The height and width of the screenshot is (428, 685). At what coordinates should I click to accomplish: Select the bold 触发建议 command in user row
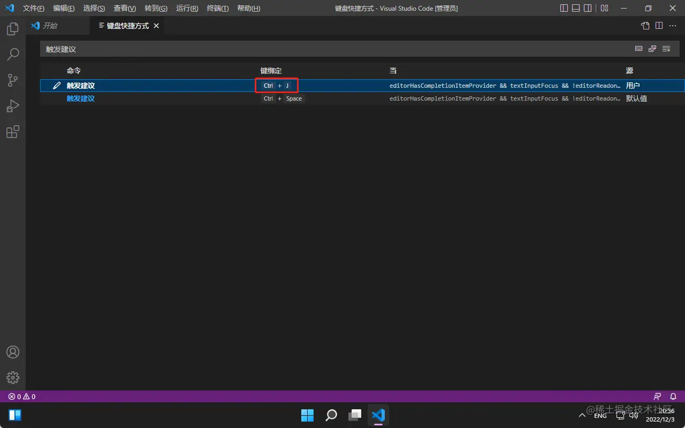point(81,86)
